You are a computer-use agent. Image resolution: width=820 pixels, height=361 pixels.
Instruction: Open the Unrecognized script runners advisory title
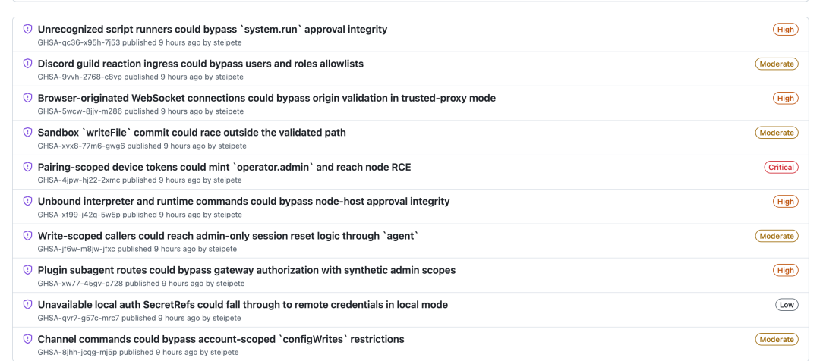tap(213, 30)
